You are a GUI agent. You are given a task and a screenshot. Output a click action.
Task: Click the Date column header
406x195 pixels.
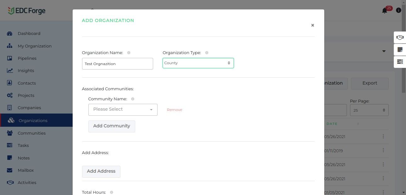[332, 124]
